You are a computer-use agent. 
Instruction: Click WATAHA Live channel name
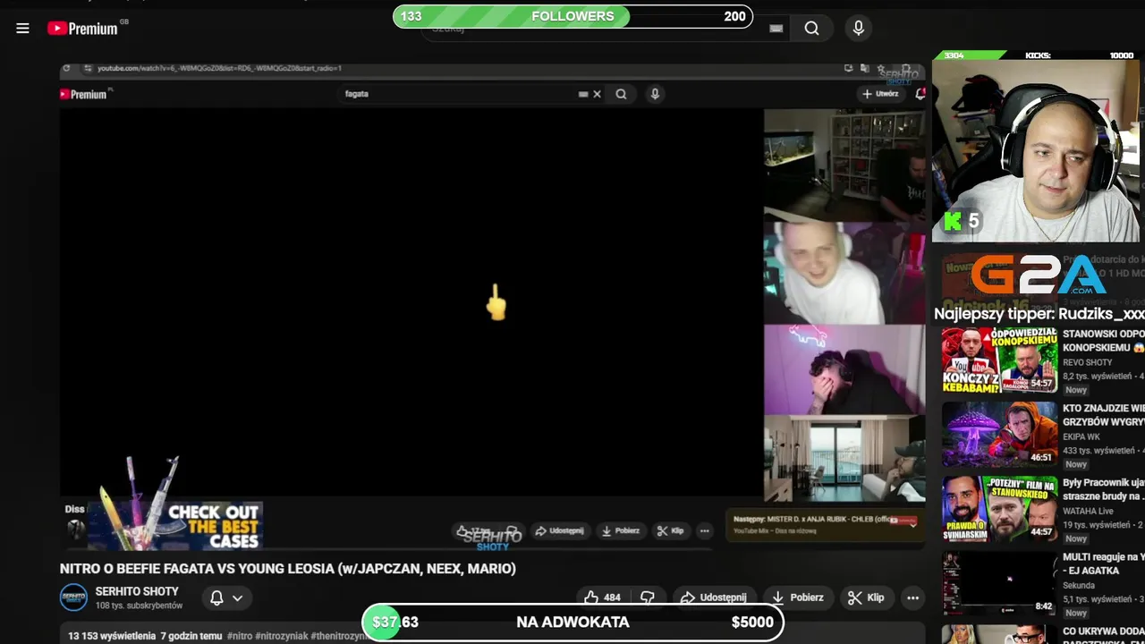[x=1088, y=511]
